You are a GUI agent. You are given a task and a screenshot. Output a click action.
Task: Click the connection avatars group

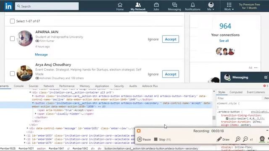pyautogui.click(x=225, y=51)
